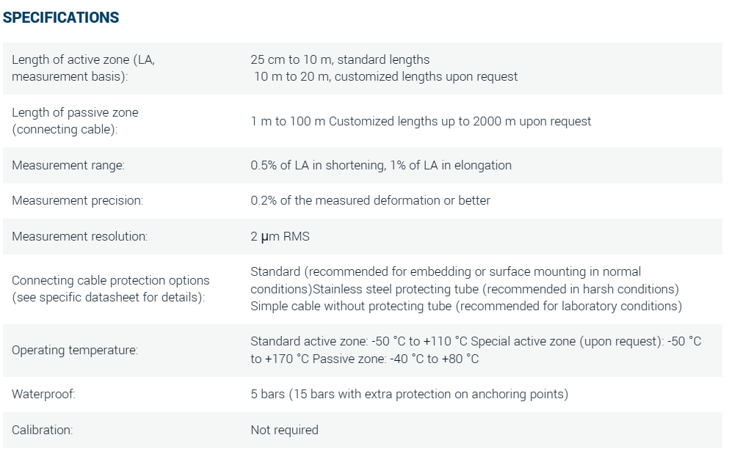Screen dimensions: 729x454
Task: Click the 'Measurement precision:' label
Action: (x=78, y=200)
